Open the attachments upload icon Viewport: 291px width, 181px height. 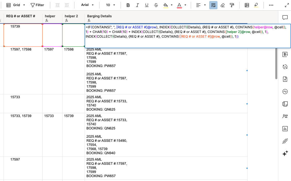(x=285, y=79)
